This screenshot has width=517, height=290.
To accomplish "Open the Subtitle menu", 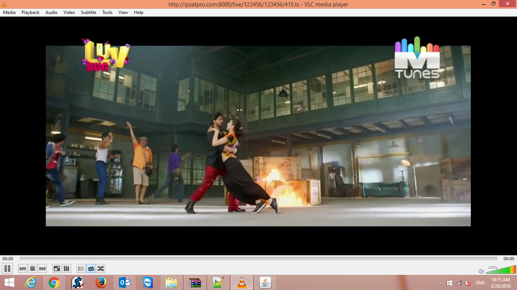I will (x=89, y=12).
